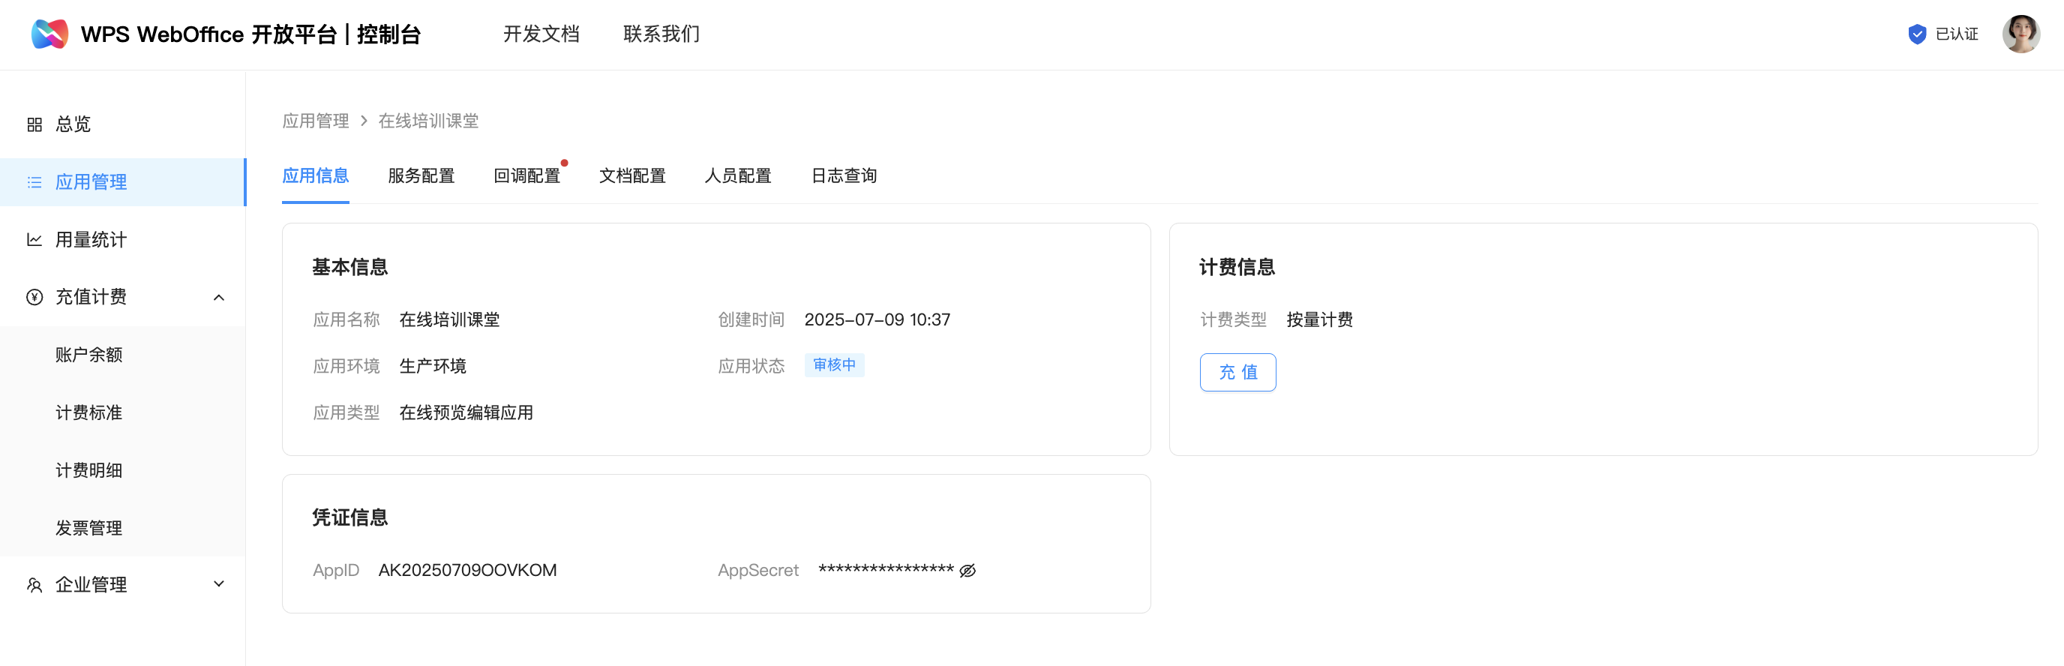Show the hidden AppSecret via eye icon
The height and width of the screenshot is (666, 2064).
pyautogui.click(x=967, y=571)
